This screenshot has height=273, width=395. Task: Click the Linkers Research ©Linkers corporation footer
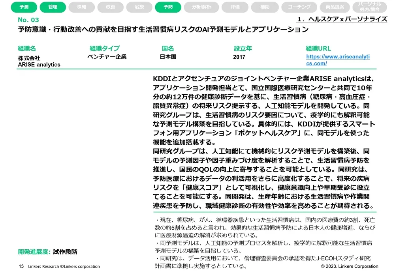tap(64, 266)
